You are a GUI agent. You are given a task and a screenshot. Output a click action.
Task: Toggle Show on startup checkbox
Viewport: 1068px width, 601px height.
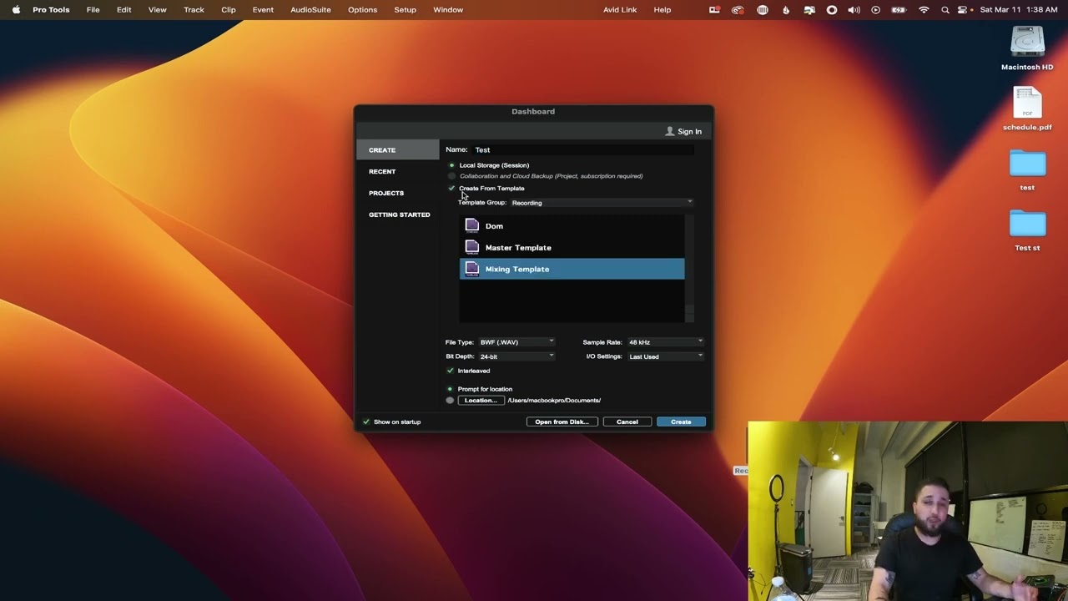tap(366, 422)
